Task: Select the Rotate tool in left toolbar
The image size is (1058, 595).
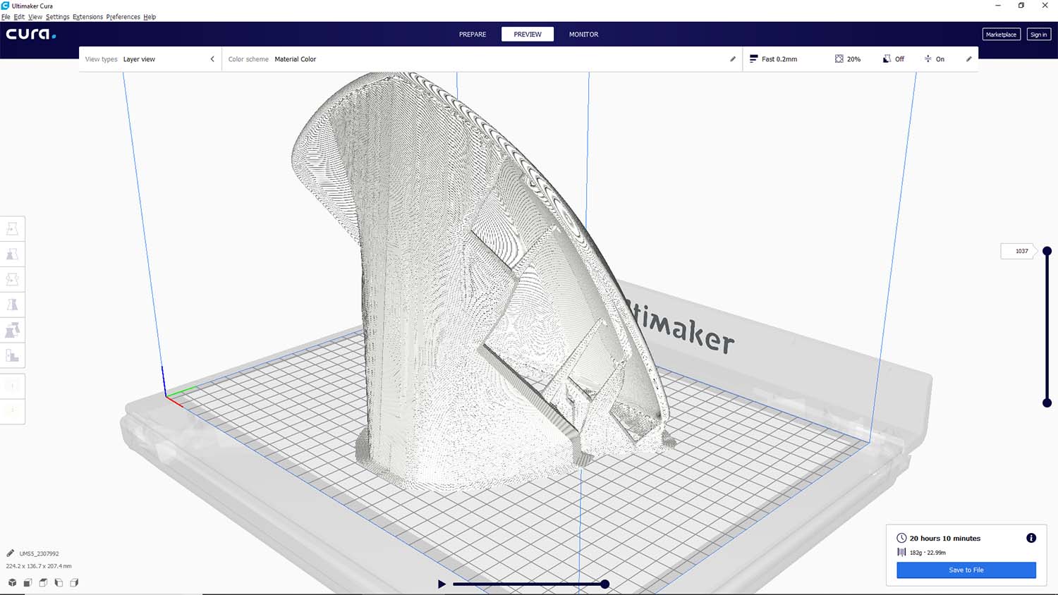Action: coord(13,280)
